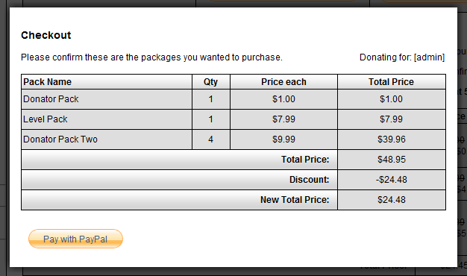Click the Pack Name column header

tap(107, 82)
